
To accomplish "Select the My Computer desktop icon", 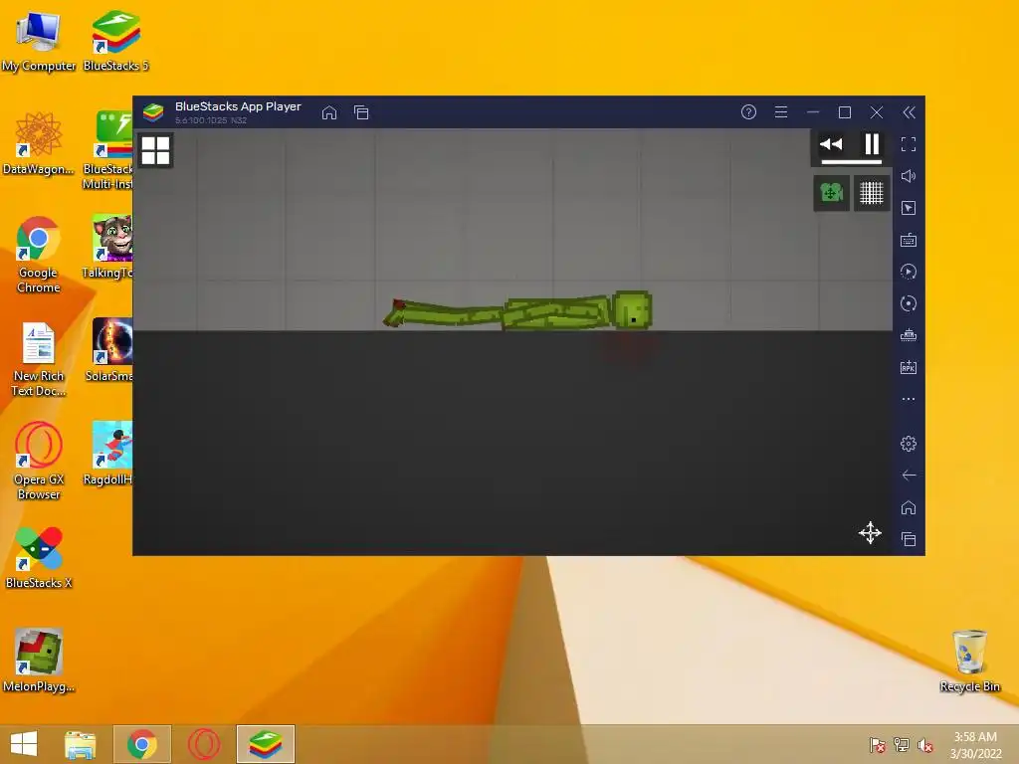I will click(x=39, y=41).
